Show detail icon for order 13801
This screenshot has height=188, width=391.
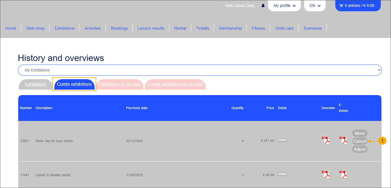pos(282,140)
